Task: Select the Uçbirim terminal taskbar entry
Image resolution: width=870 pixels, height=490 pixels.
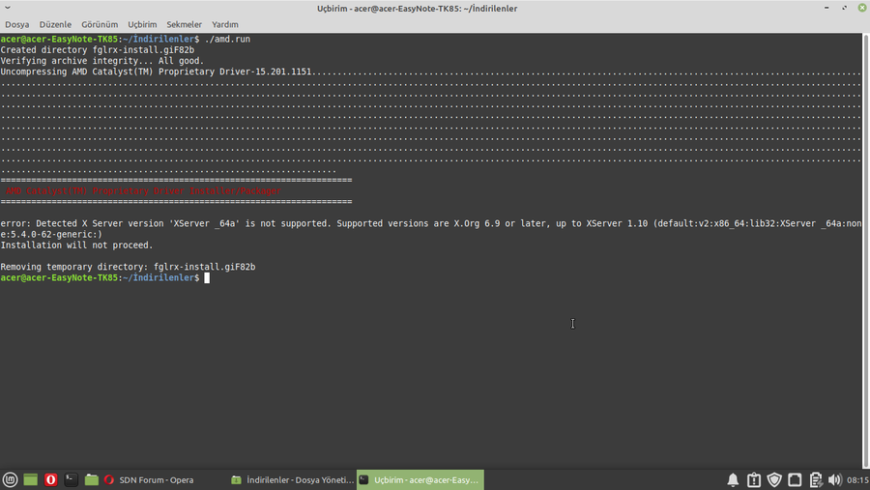Action: (x=420, y=480)
